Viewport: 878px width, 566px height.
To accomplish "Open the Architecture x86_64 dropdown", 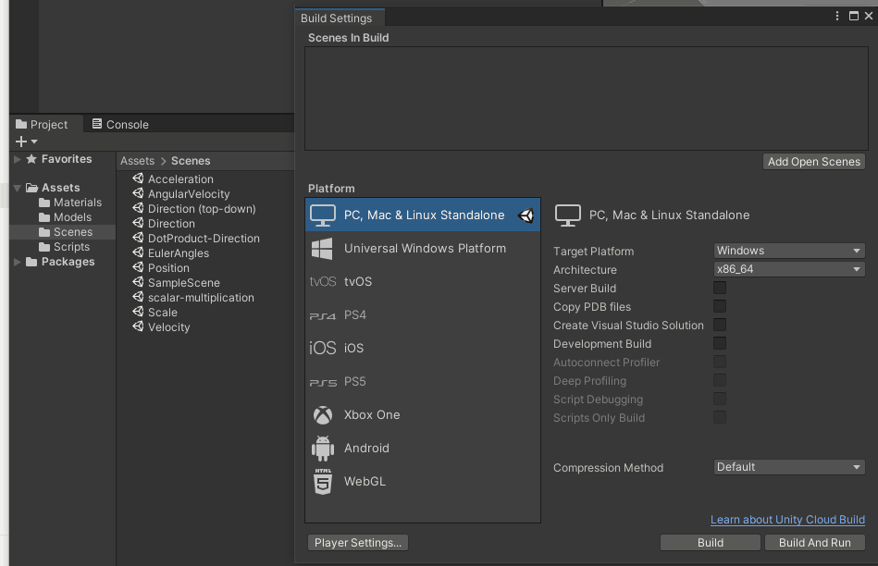I will coord(789,269).
